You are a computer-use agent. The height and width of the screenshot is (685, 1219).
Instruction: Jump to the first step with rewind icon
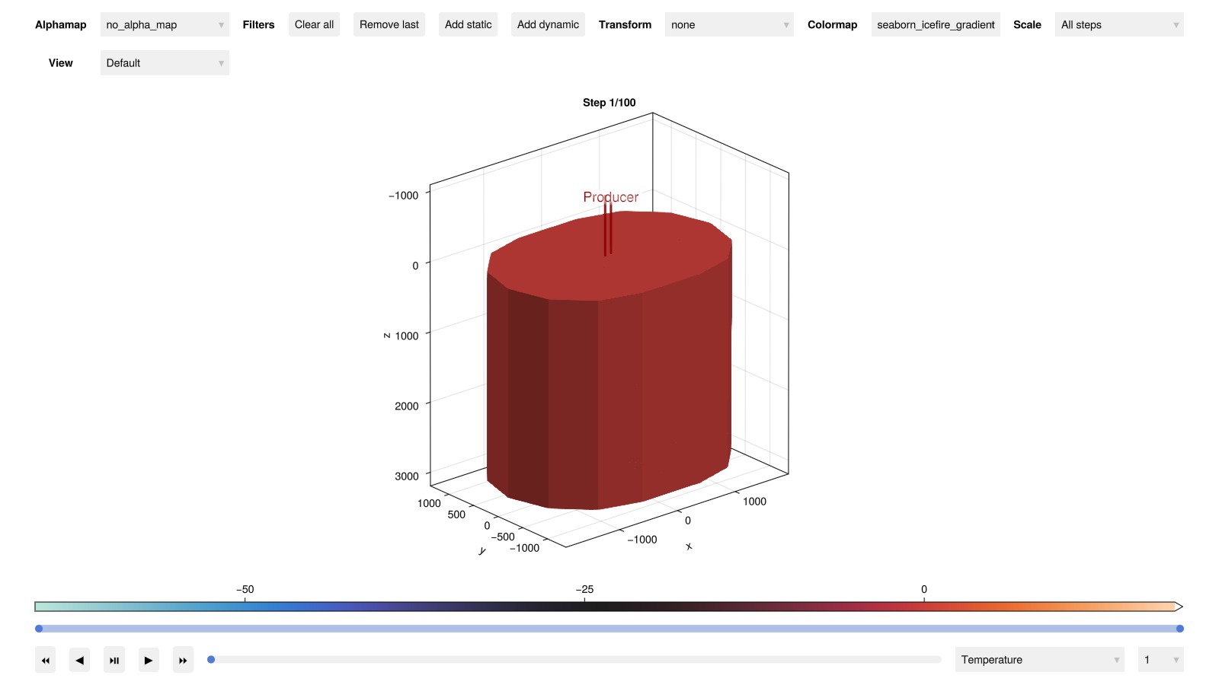coord(45,660)
